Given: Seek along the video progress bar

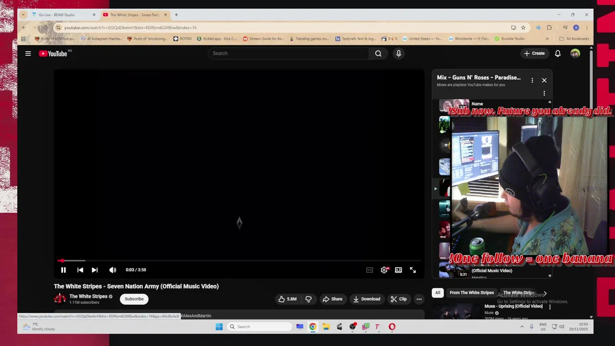Looking at the screenshot, I should pyautogui.click(x=239, y=261).
